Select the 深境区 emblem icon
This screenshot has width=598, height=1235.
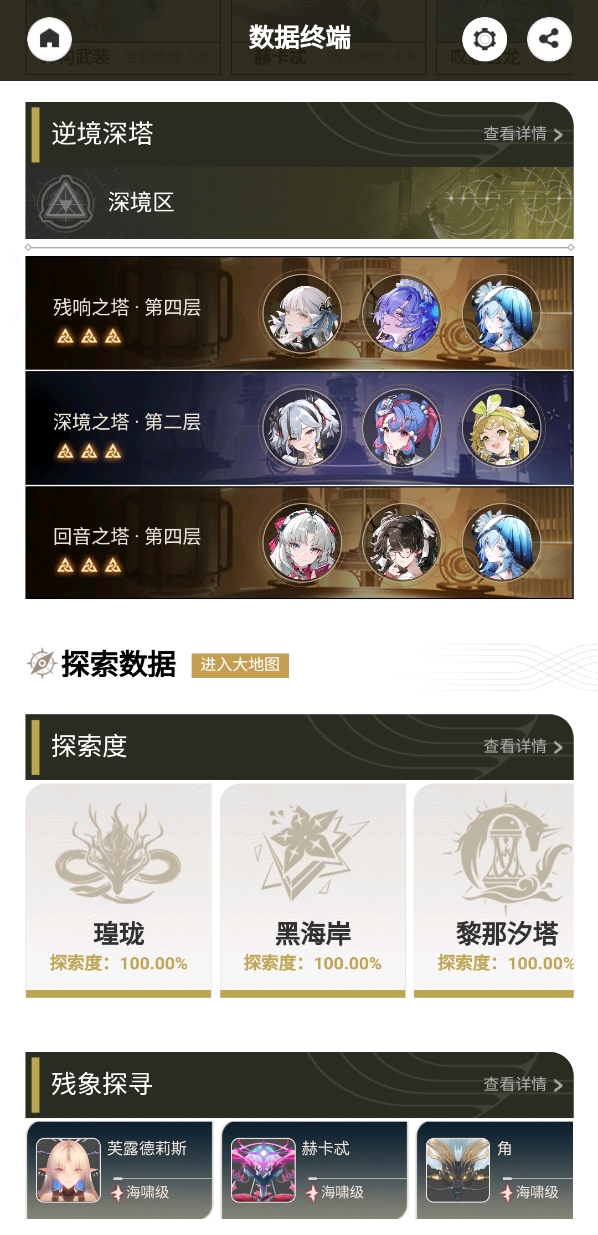click(x=66, y=203)
